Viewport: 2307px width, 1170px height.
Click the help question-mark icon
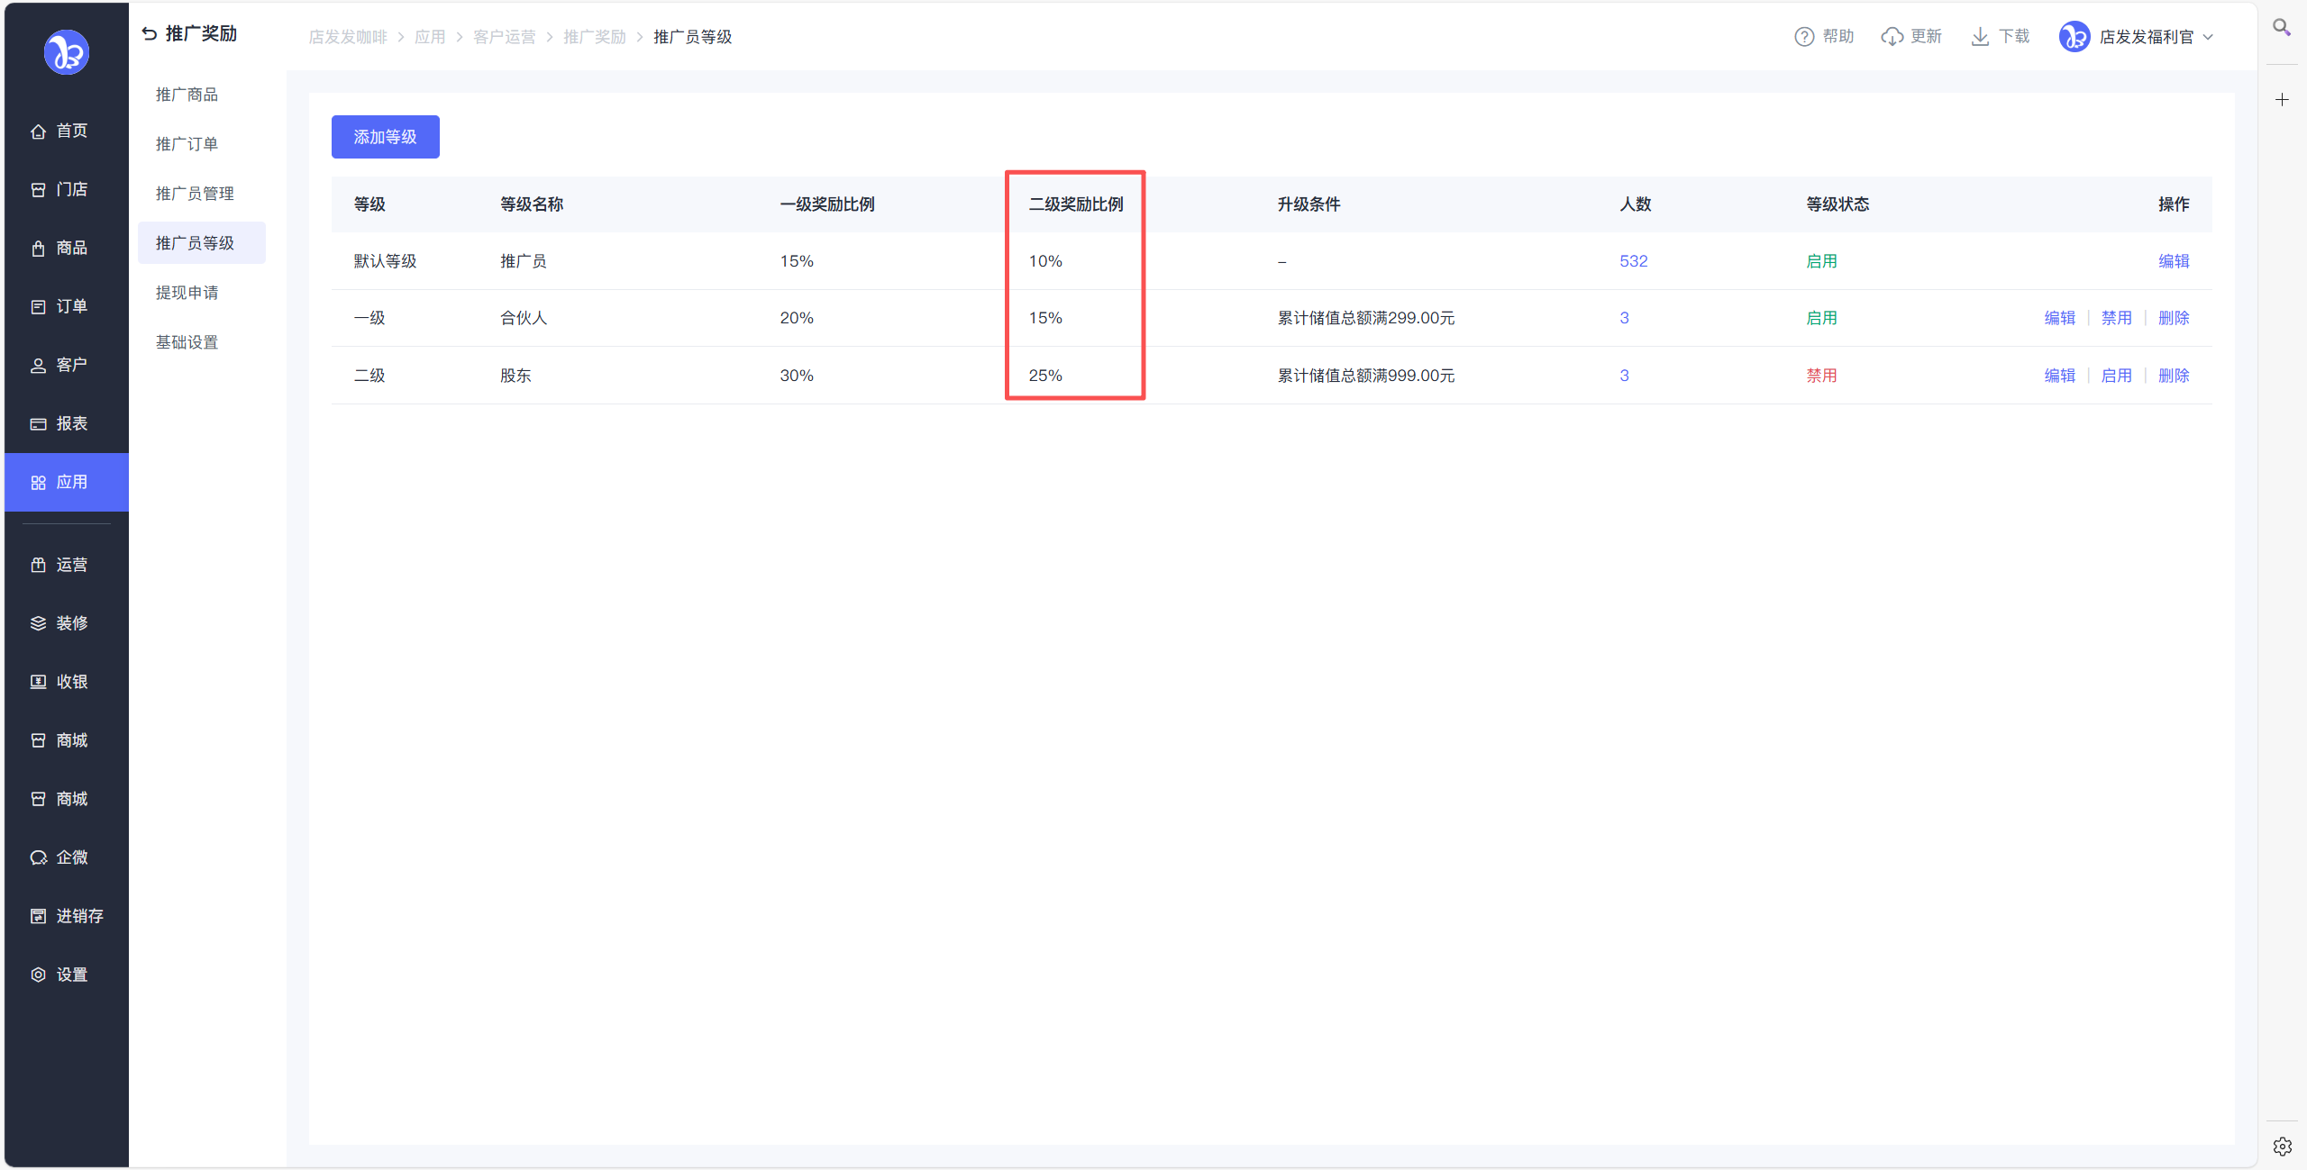coord(1803,37)
